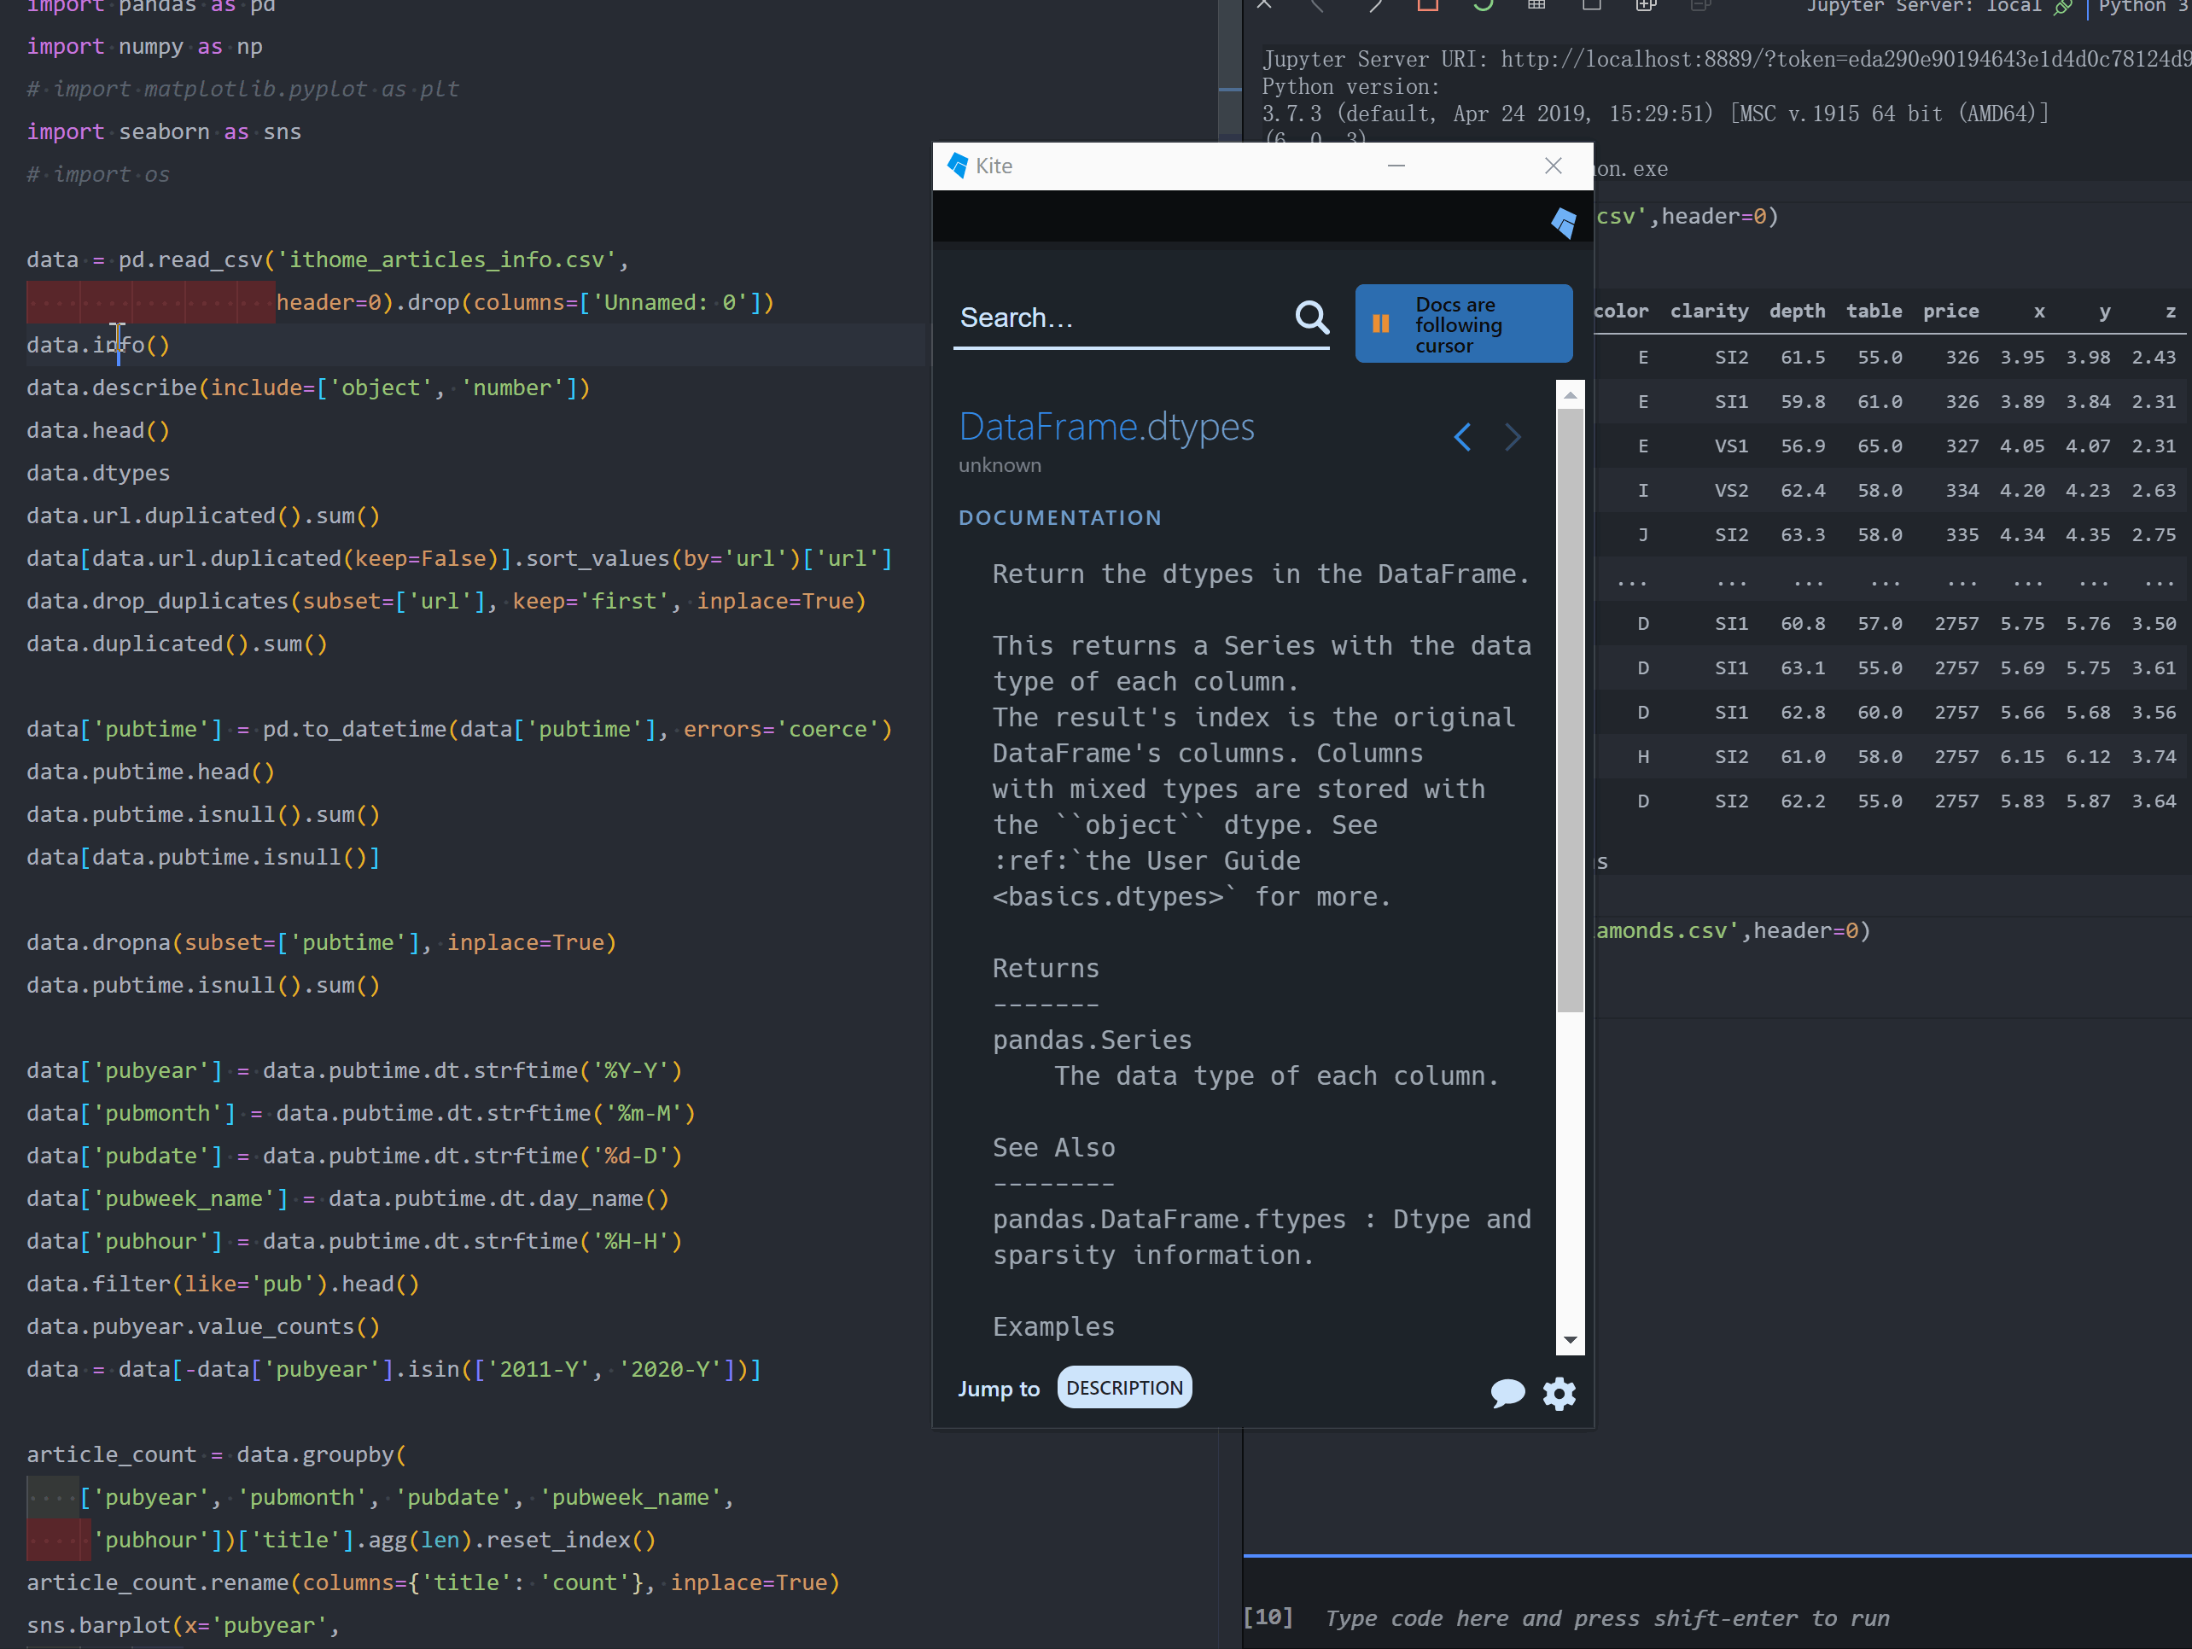
Task: Open Kite feedback via the chat bubble icon
Action: click(x=1507, y=1392)
